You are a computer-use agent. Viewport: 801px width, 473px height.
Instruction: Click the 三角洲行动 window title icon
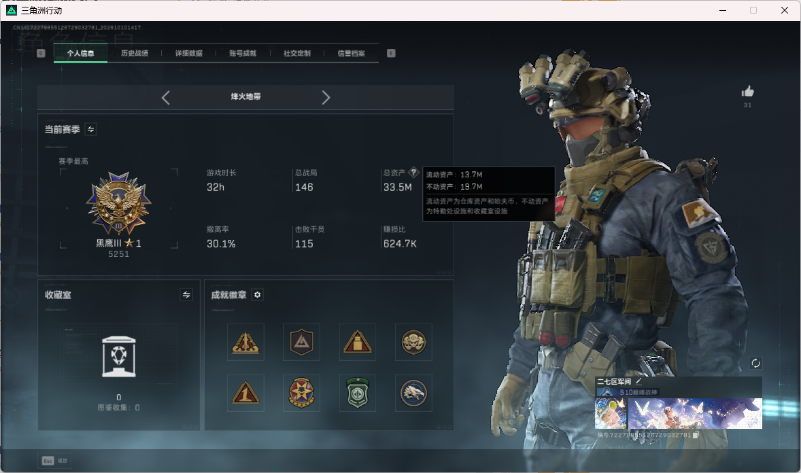click(12, 10)
